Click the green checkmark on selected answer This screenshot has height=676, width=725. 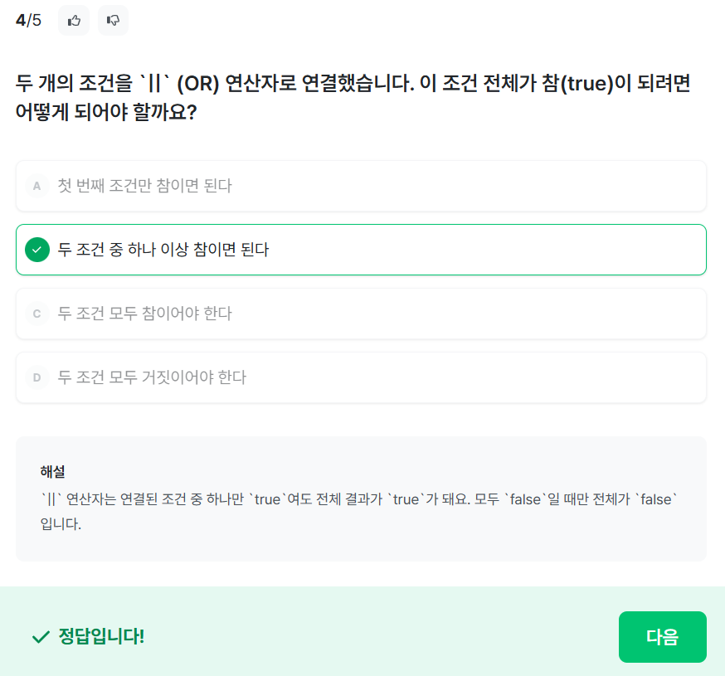click(37, 249)
